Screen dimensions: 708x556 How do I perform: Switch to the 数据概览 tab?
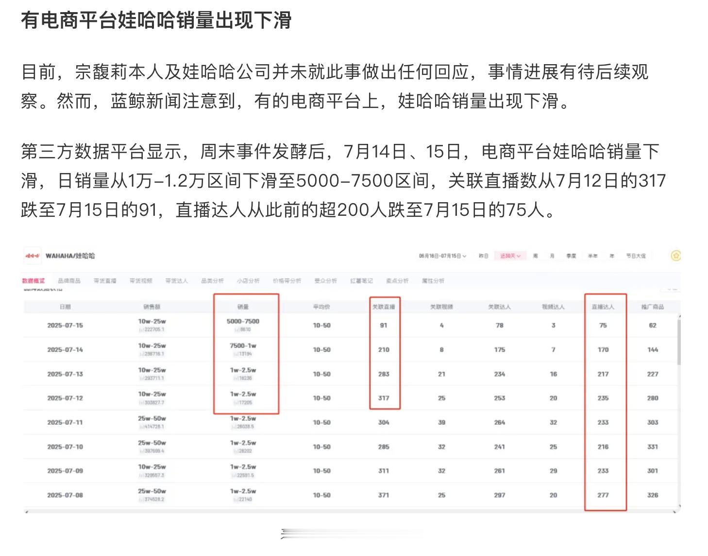point(34,281)
